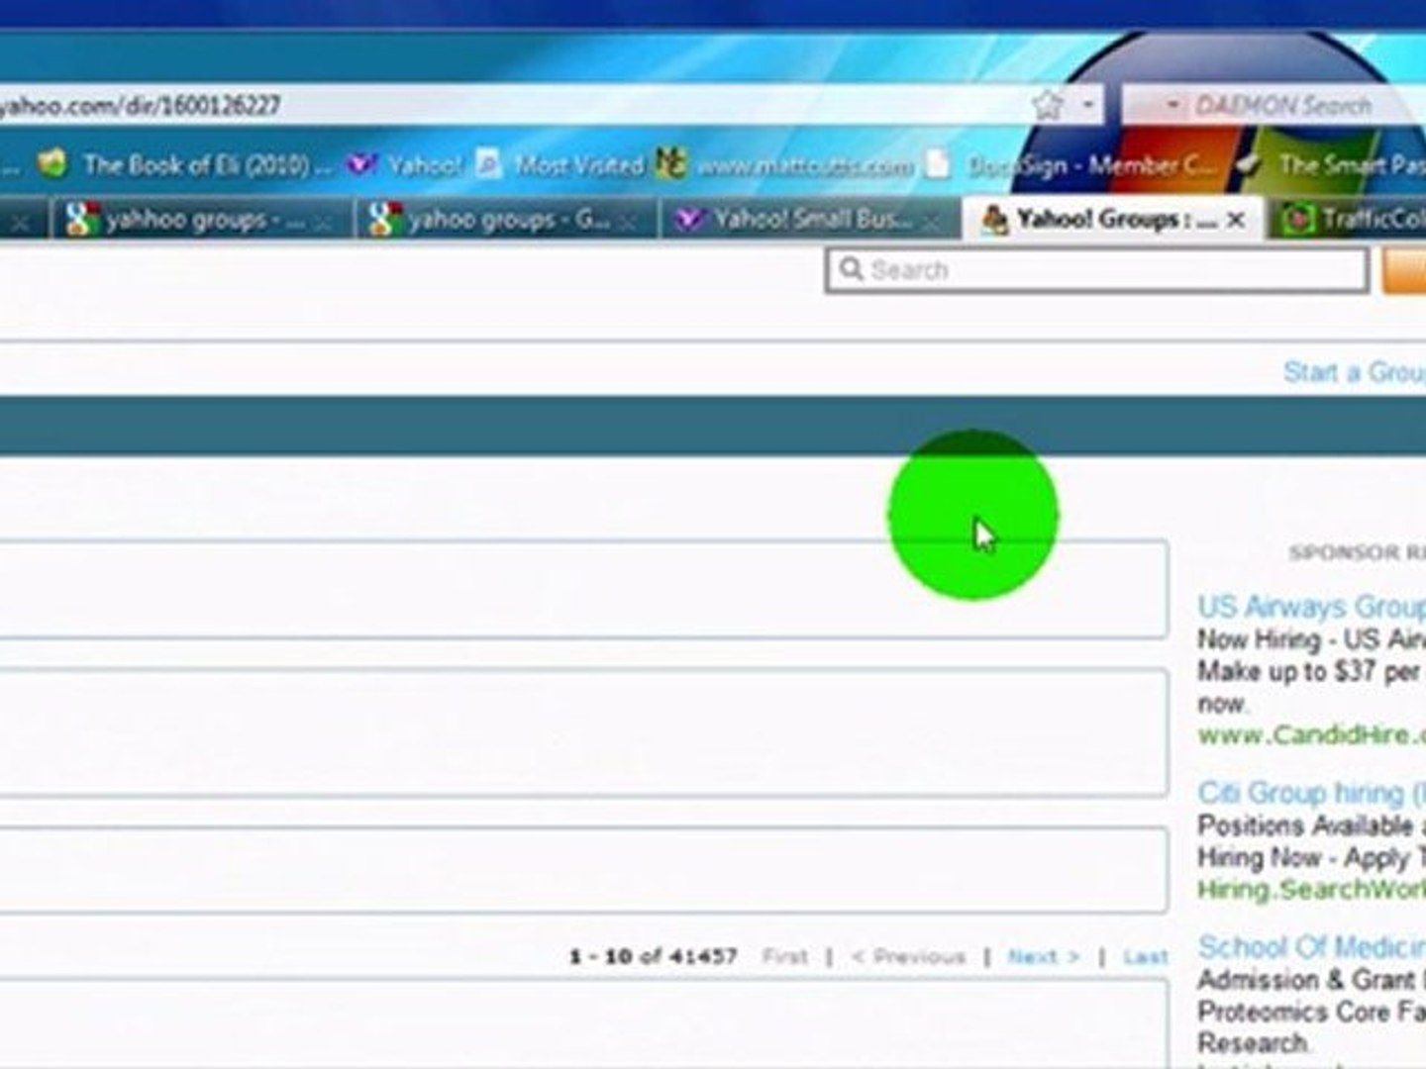Switch to the Yahoo! Small Bus... tab
The image size is (1426, 1069).
(810, 219)
